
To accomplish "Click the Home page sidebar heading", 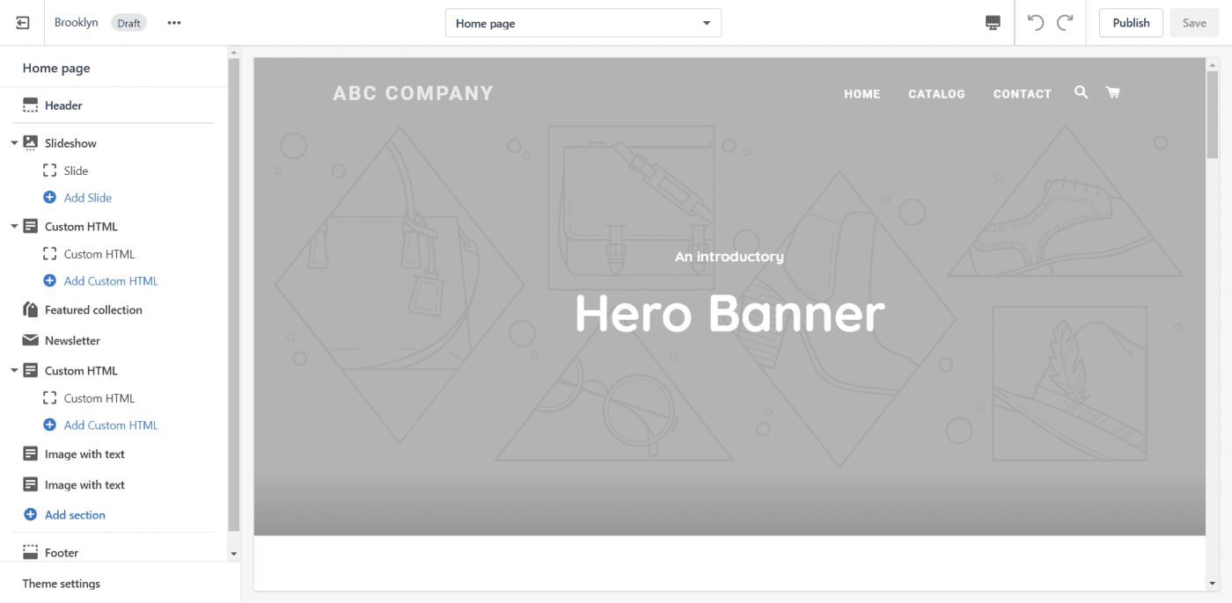I will (x=56, y=68).
